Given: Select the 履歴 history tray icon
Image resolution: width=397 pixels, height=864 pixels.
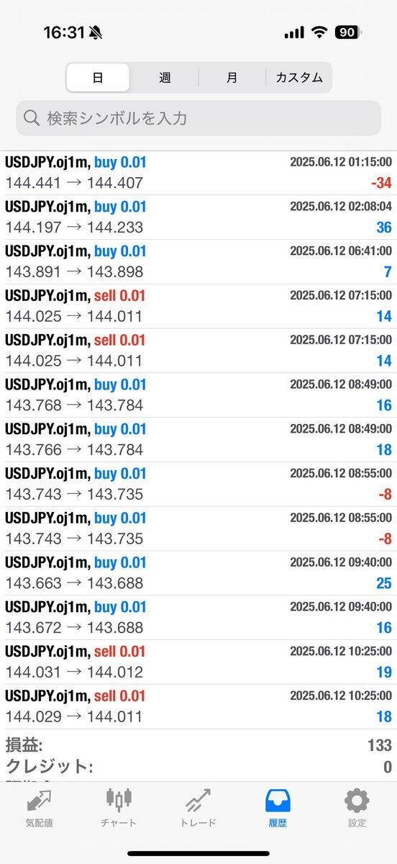Looking at the screenshot, I should 278,801.
